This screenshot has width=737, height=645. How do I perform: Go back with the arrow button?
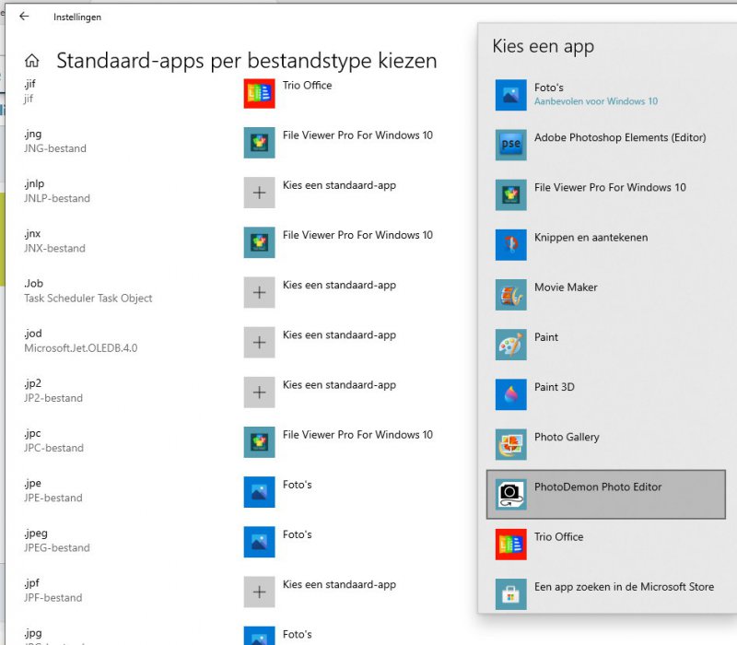coord(24,17)
